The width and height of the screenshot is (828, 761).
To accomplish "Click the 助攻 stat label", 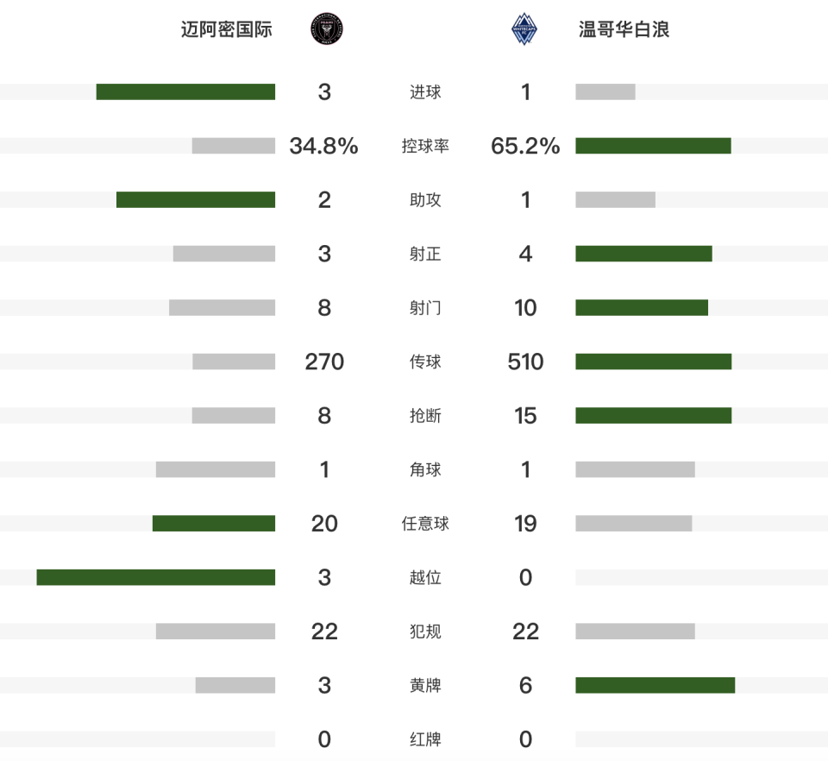I will (x=425, y=200).
